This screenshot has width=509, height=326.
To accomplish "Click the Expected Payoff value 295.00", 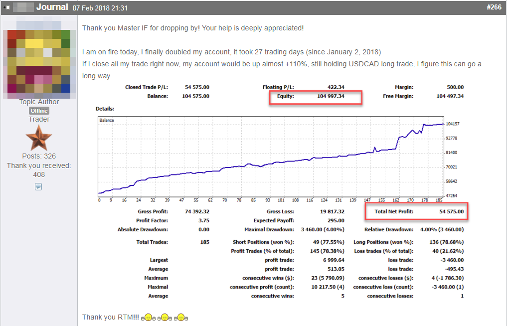I will 336,220.
